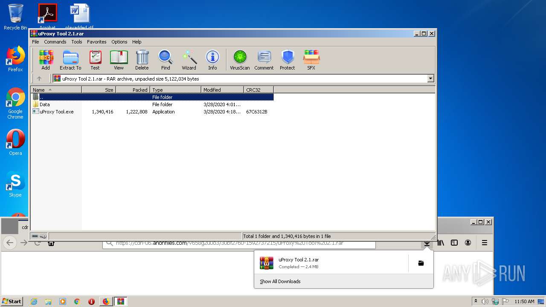Screen dimensions: 546x307
Task: Click the WinRAR taskbar button
Action: click(x=121, y=301)
